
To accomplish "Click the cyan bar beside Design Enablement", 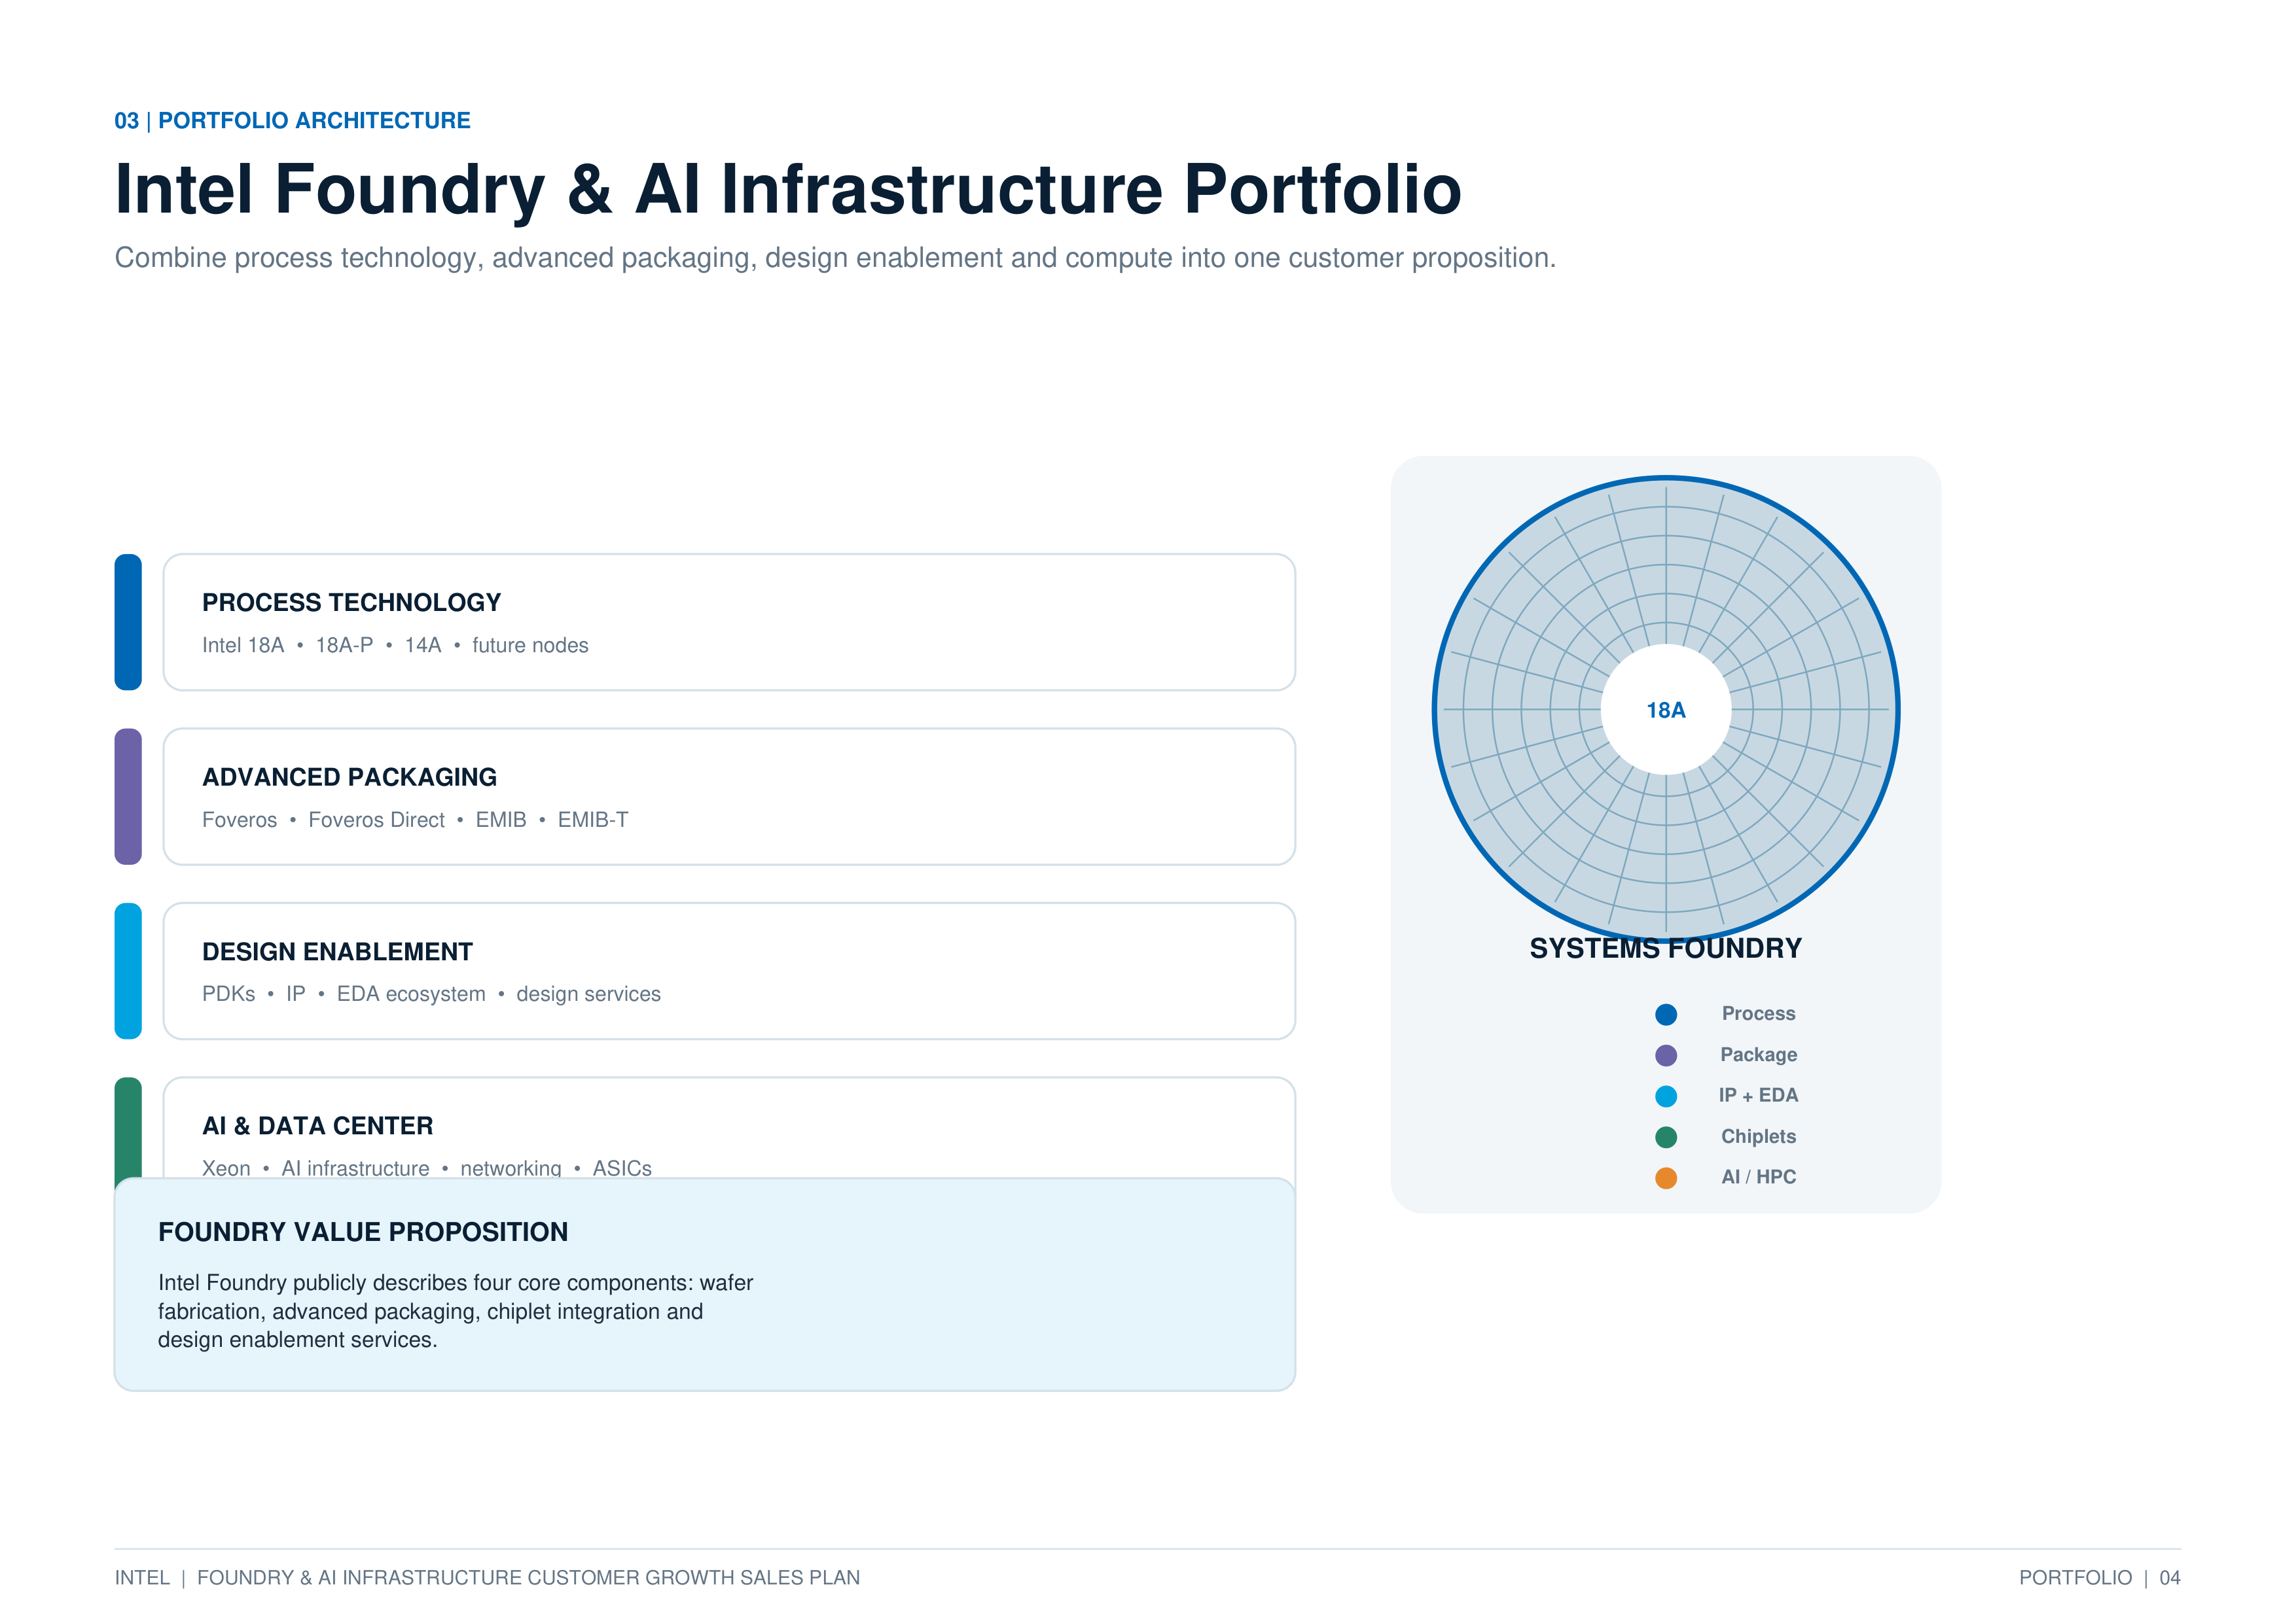I will tap(128, 971).
